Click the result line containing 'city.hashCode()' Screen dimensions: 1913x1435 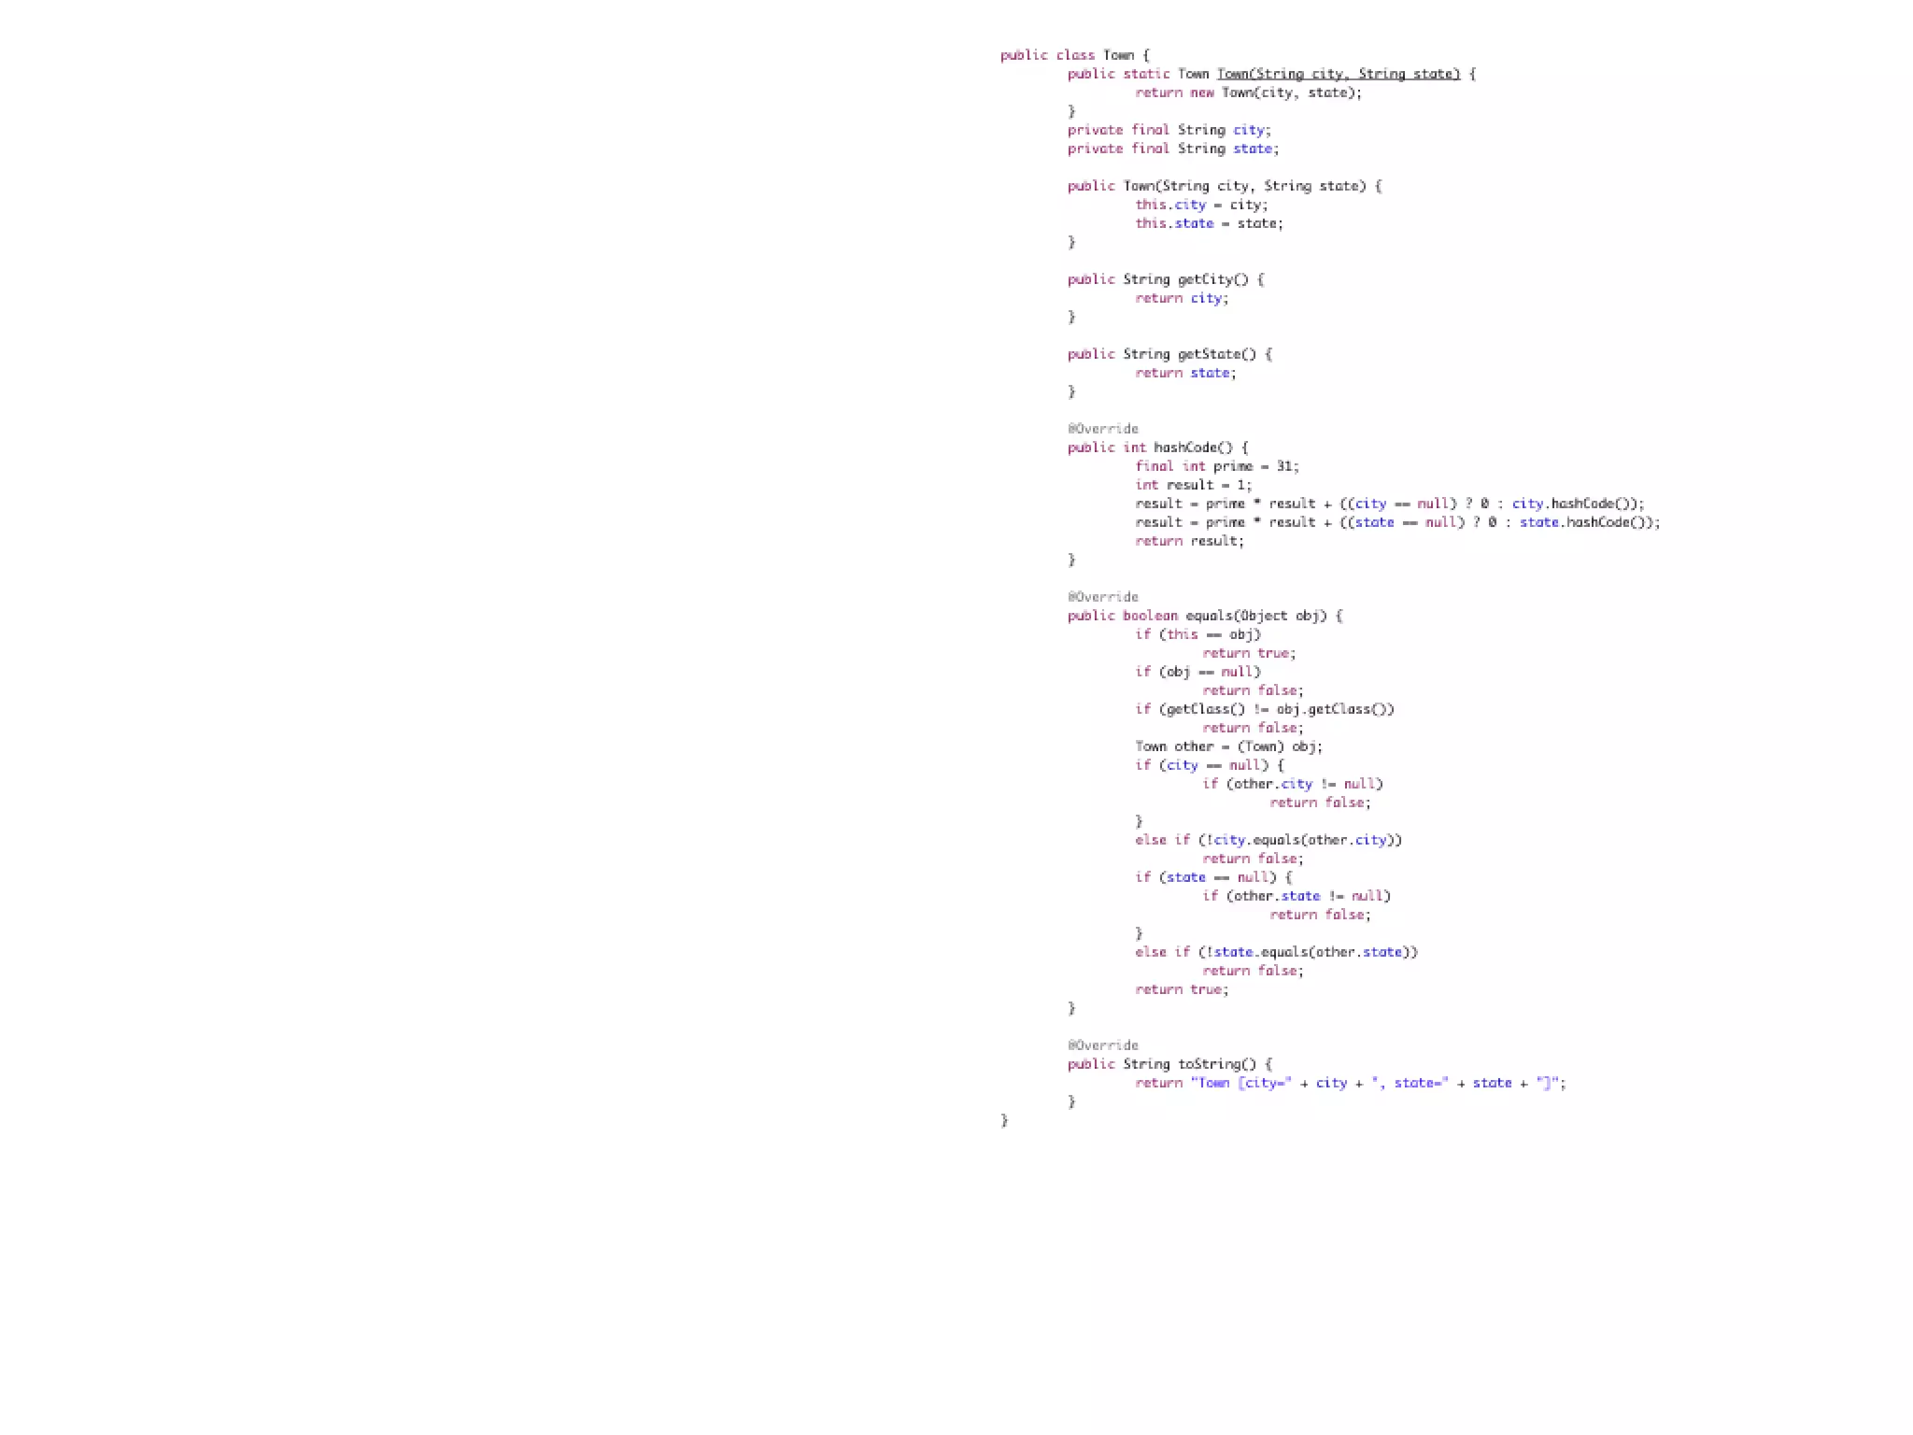(1390, 504)
